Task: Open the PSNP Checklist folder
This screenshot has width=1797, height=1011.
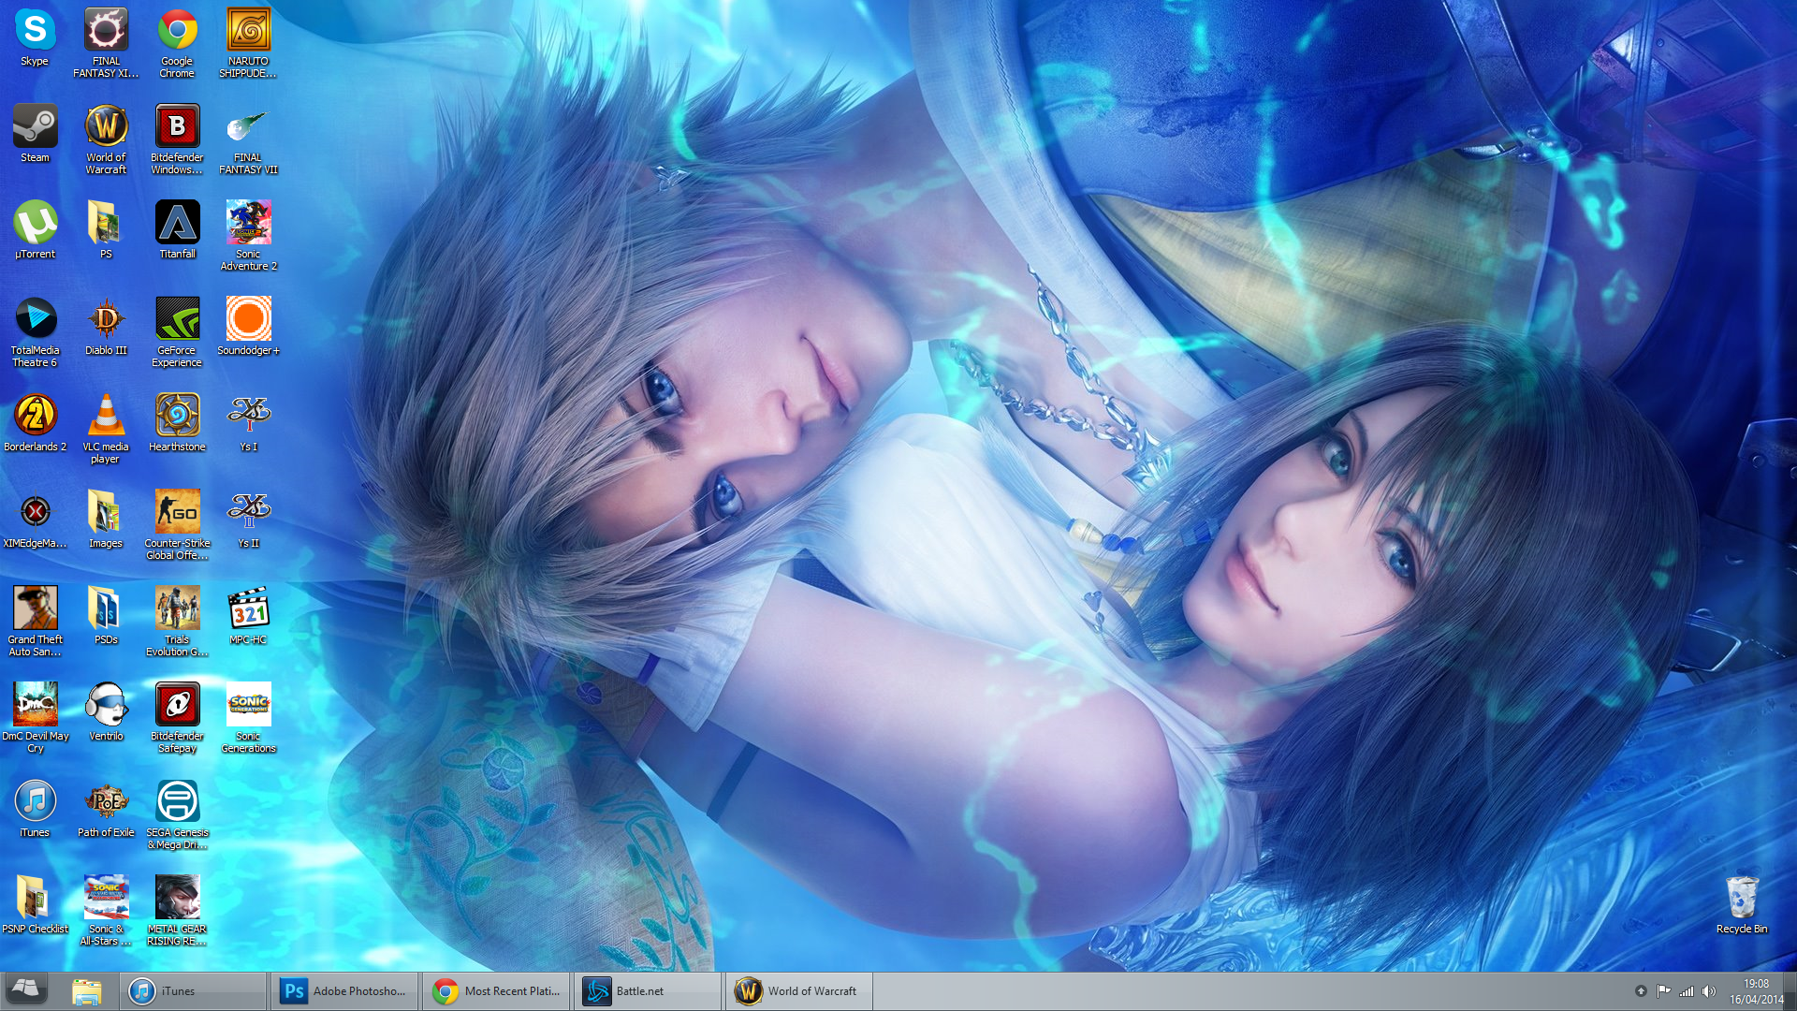Action: pyautogui.click(x=35, y=905)
